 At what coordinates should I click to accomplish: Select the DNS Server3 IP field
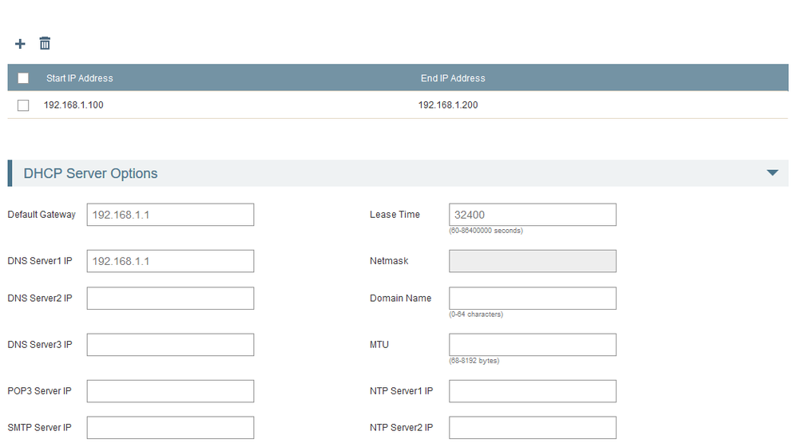point(170,345)
